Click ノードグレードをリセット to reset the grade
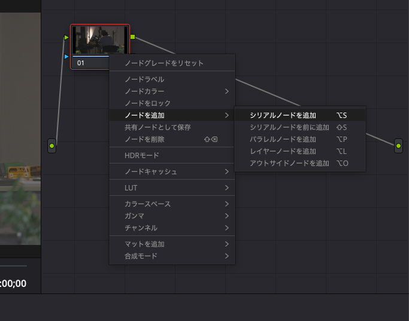 [x=164, y=63]
